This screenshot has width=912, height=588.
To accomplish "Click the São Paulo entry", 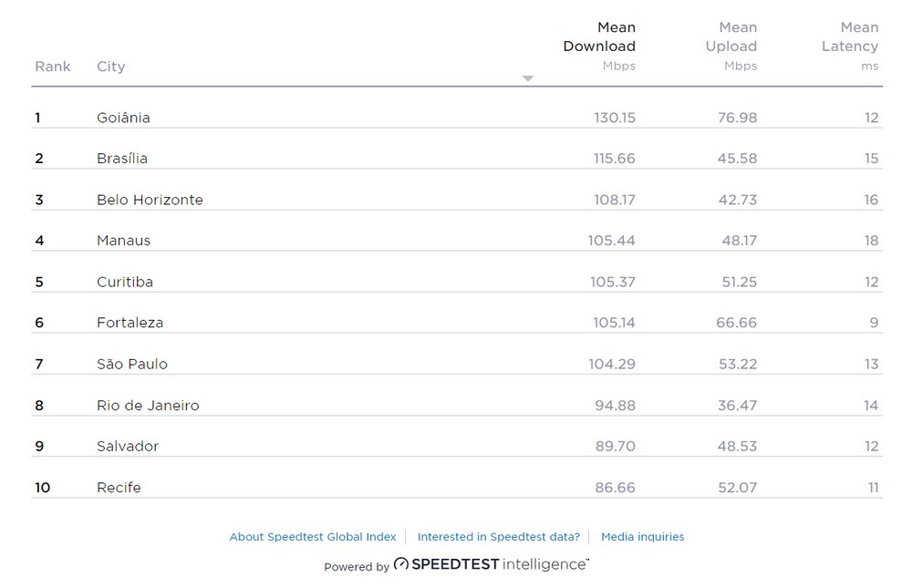I will pyautogui.click(x=132, y=364).
